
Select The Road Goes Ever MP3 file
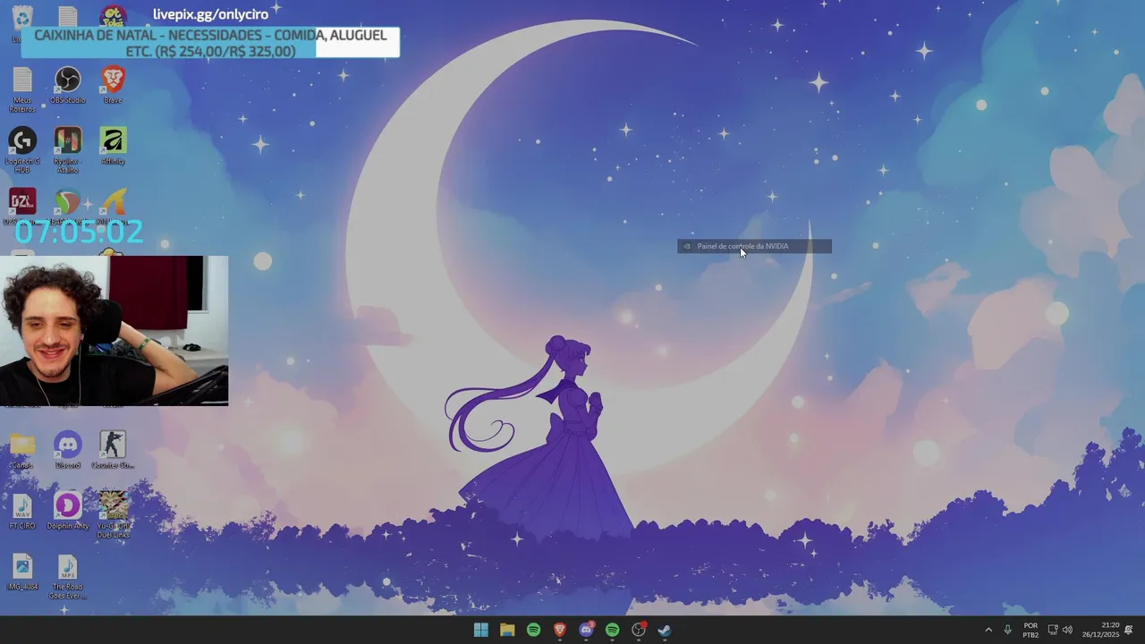[x=68, y=577]
